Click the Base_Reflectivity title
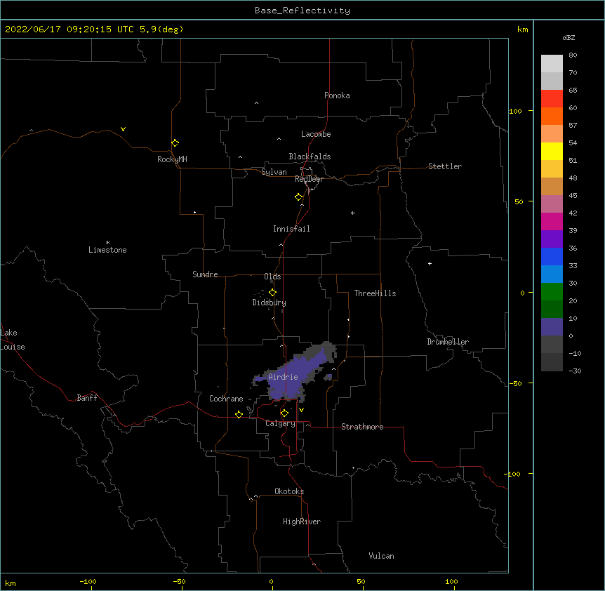The height and width of the screenshot is (591, 605). click(302, 11)
